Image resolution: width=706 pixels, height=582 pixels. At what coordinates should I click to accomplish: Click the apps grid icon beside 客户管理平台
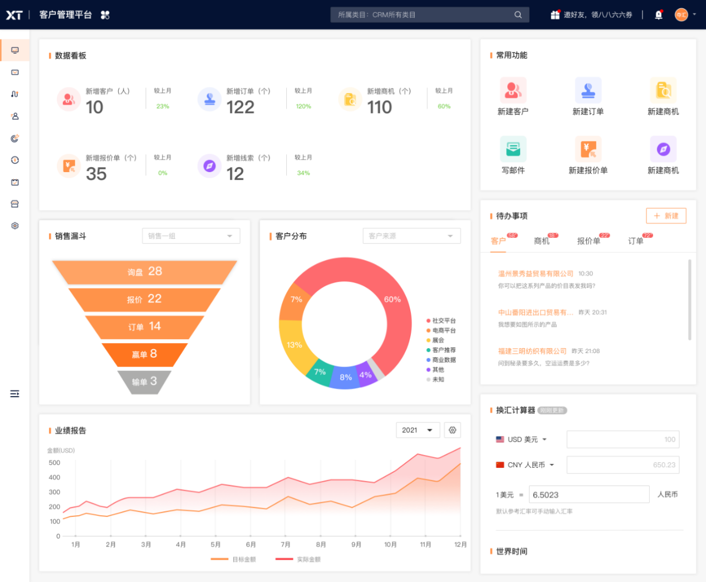click(x=105, y=15)
